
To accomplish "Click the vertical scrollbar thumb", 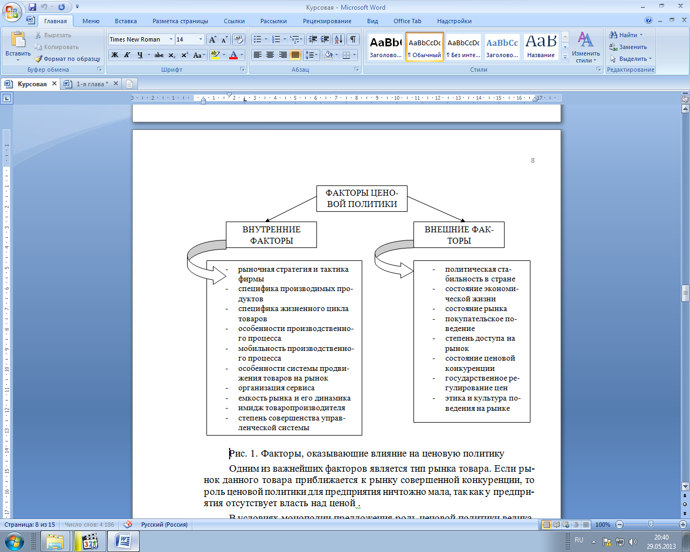I will 685,293.
